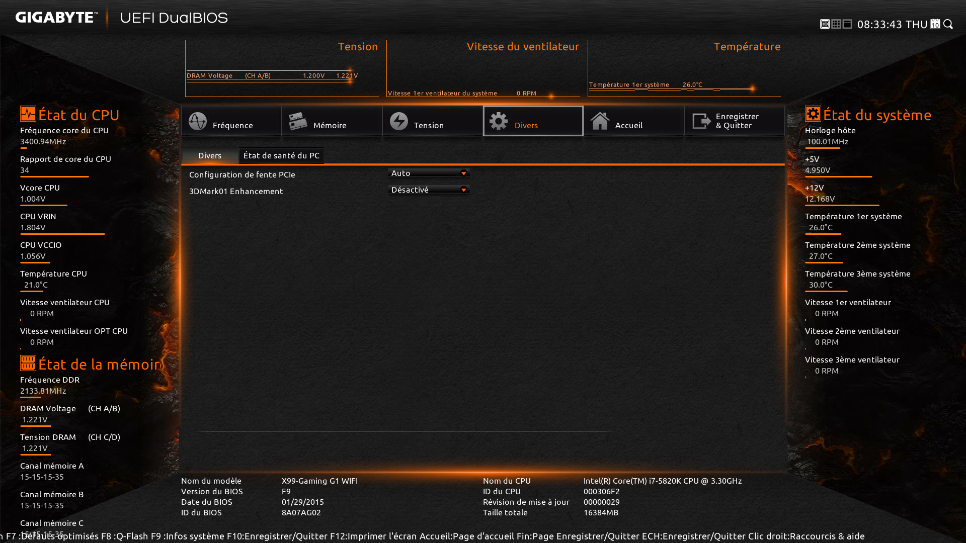
Task: Click the Canal mémoire A label
Action: coord(52,466)
